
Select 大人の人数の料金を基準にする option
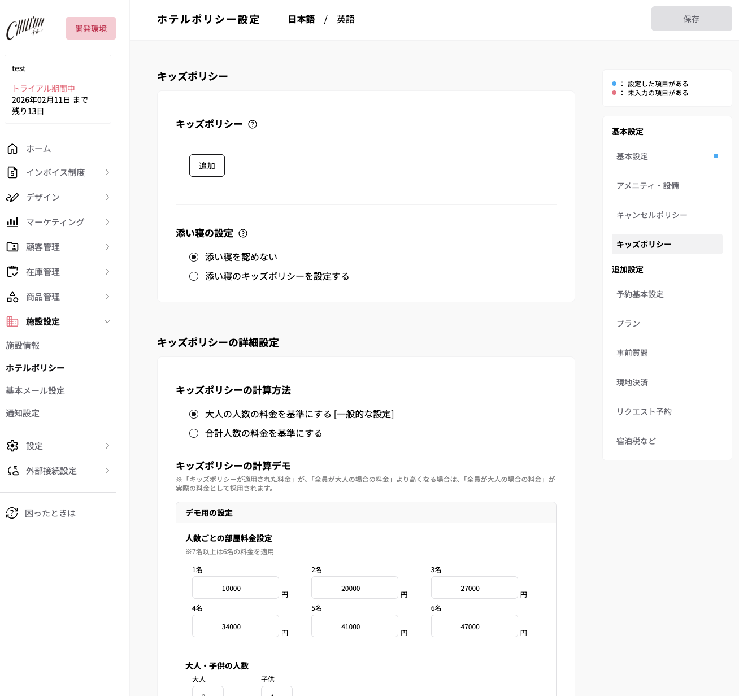coord(194,414)
